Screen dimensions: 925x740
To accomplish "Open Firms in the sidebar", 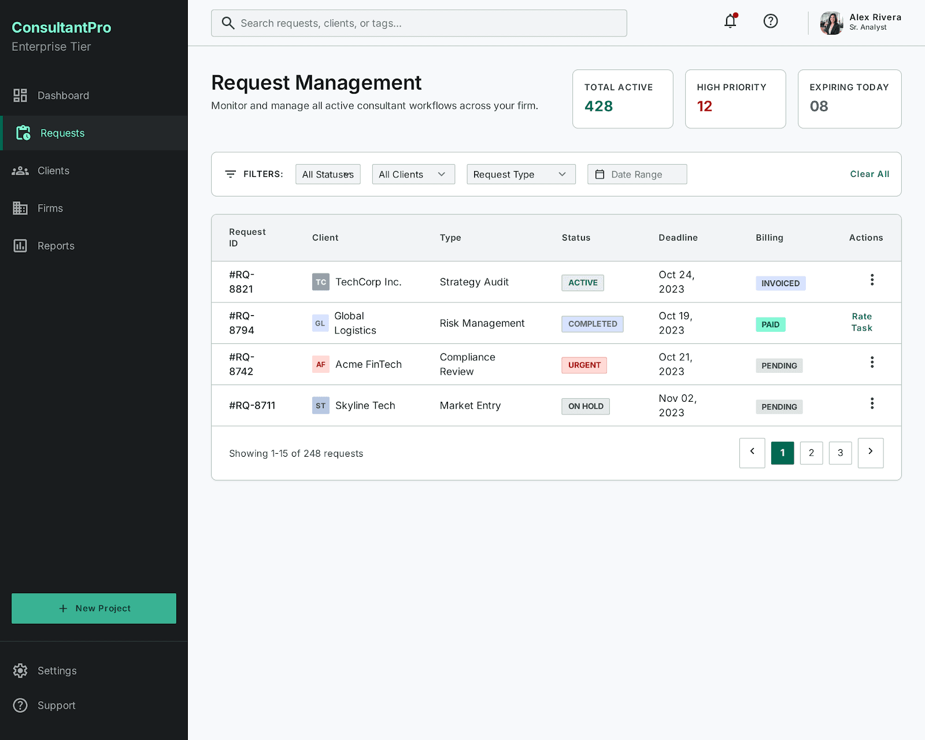I will 94,208.
